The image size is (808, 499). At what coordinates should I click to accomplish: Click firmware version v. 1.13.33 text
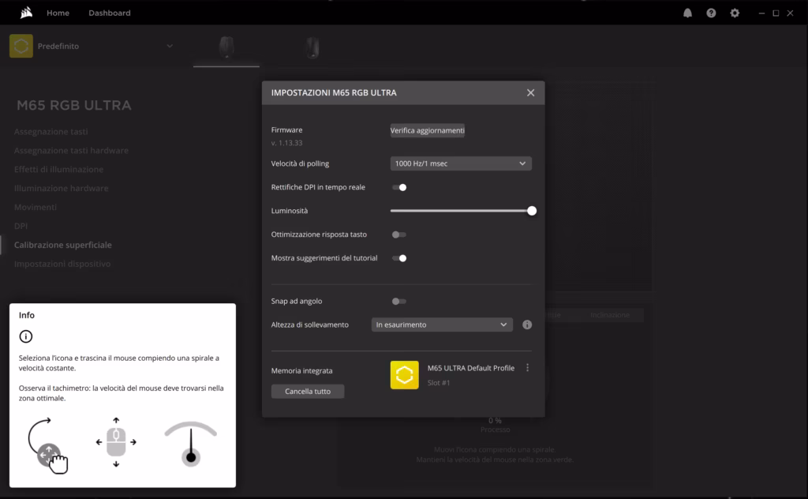pyautogui.click(x=287, y=143)
